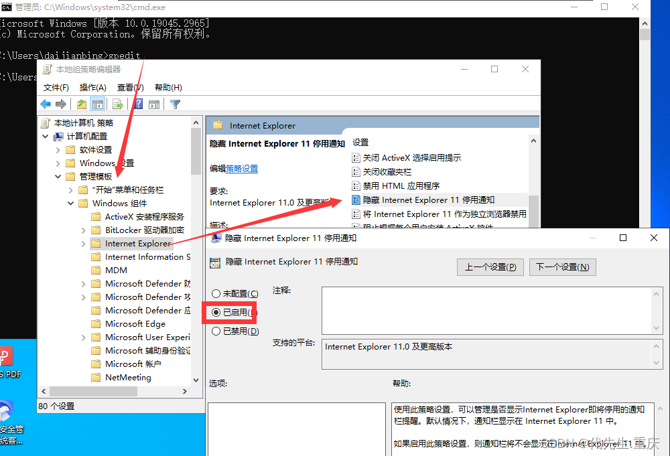Click the 上一个设置(P) button

(490, 267)
